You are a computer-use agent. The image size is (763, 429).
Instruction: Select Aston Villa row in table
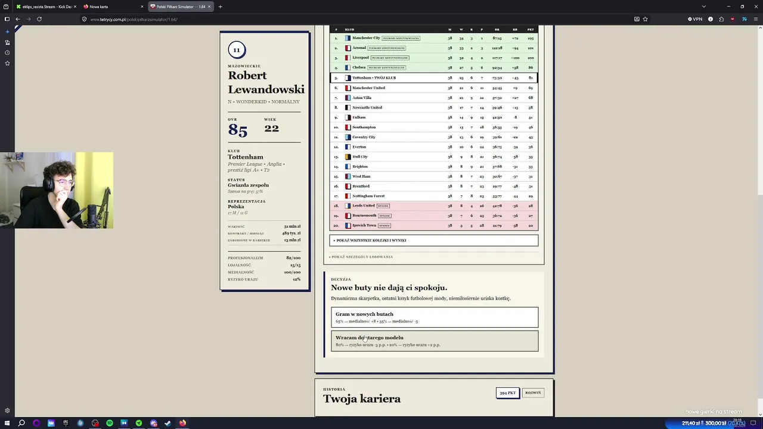point(434,98)
